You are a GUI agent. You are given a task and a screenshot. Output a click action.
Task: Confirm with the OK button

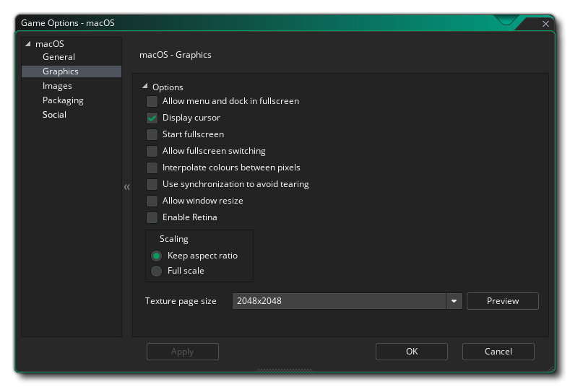(412, 352)
